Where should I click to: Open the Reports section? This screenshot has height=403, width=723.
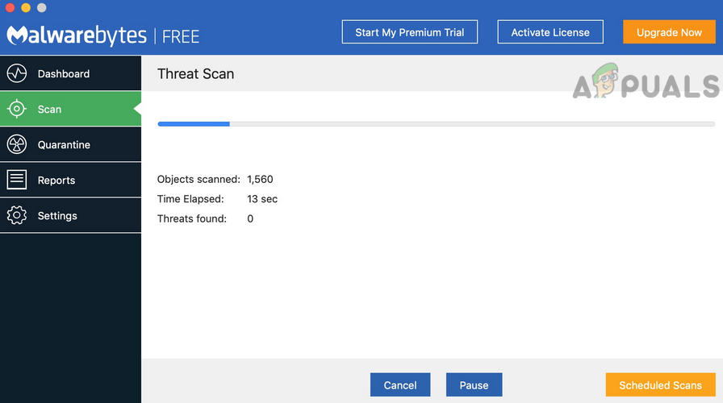point(70,180)
